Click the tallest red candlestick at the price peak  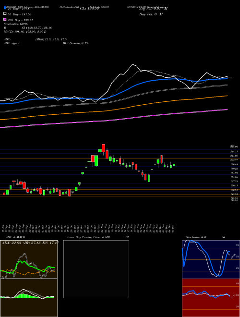(103, 148)
